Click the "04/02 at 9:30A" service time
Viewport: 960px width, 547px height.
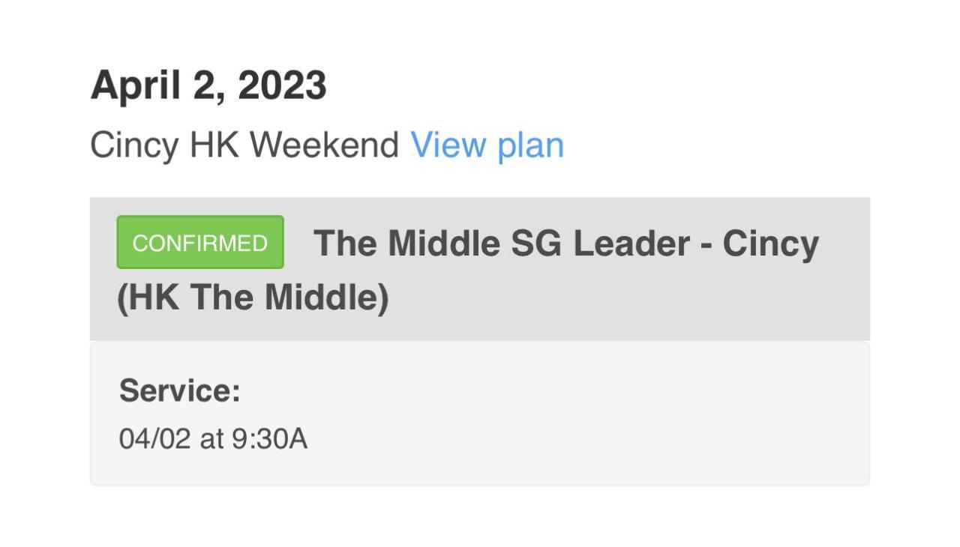[213, 439]
